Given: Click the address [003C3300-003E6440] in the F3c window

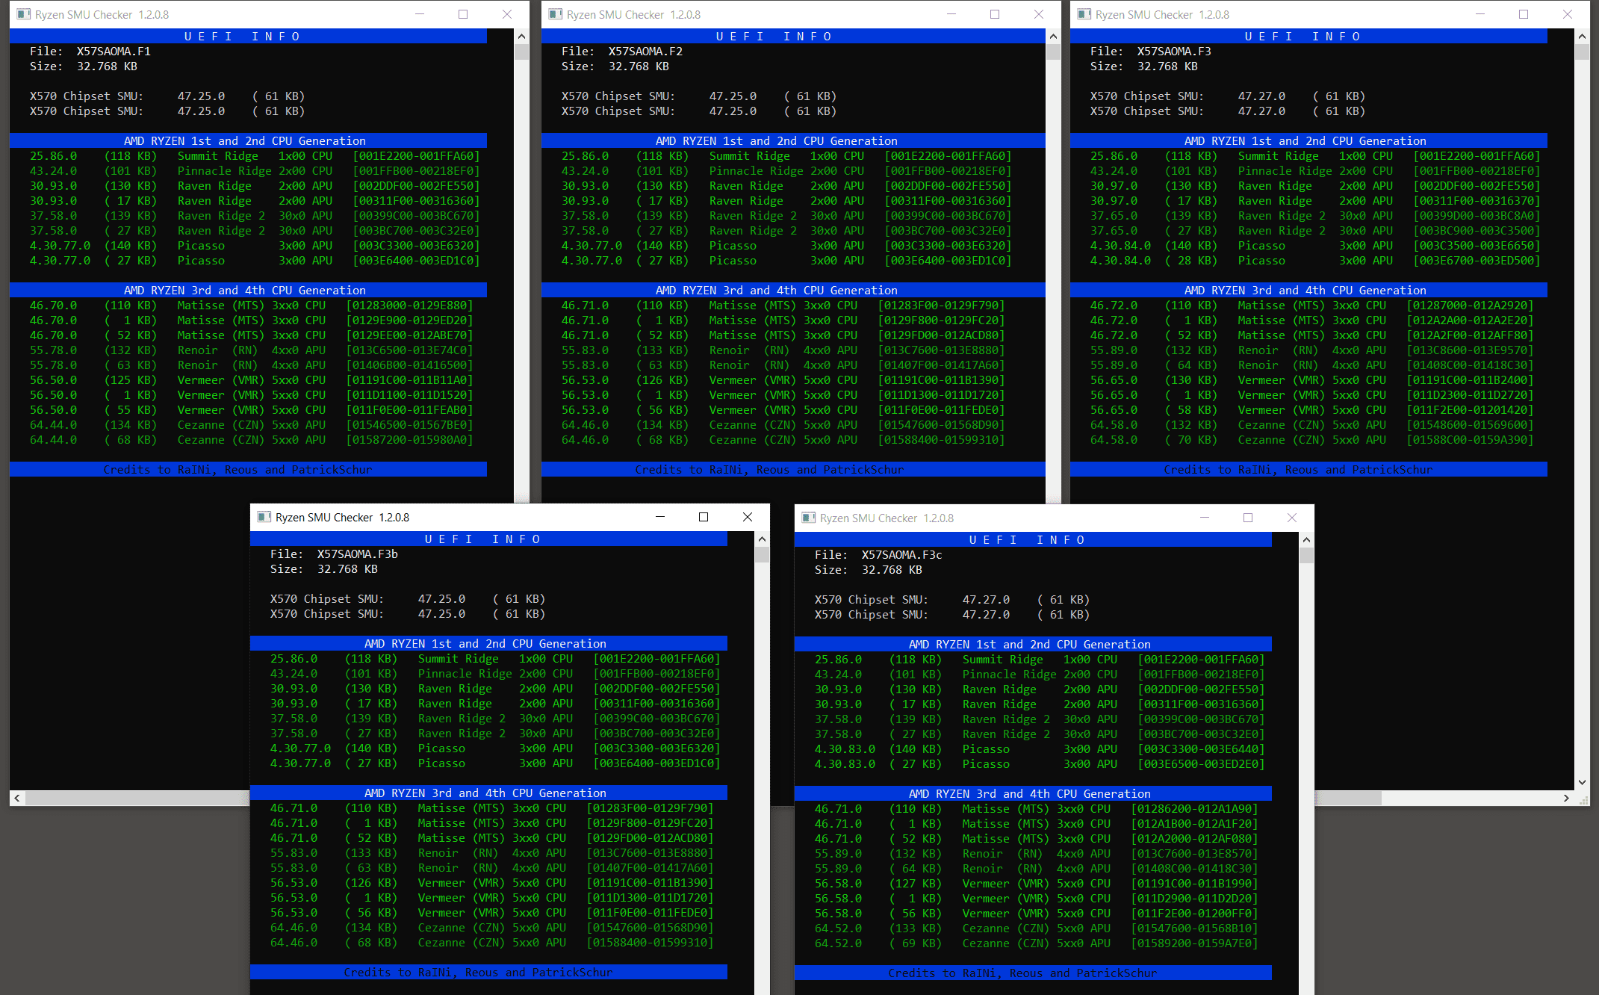Looking at the screenshot, I should pyautogui.click(x=1201, y=749).
